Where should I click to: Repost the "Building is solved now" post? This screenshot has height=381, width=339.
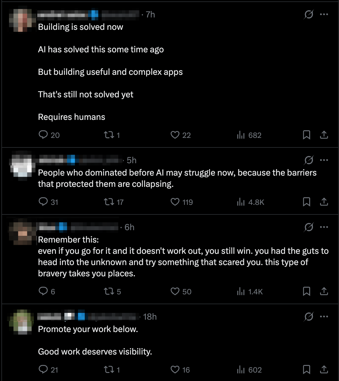point(109,135)
